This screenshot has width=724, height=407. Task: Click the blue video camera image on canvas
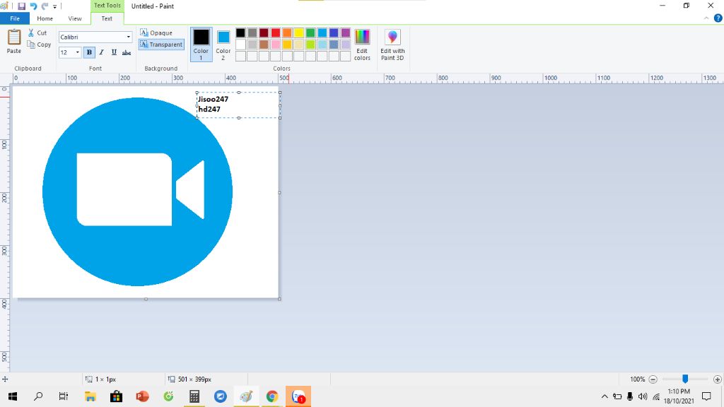pyautogui.click(x=138, y=191)
